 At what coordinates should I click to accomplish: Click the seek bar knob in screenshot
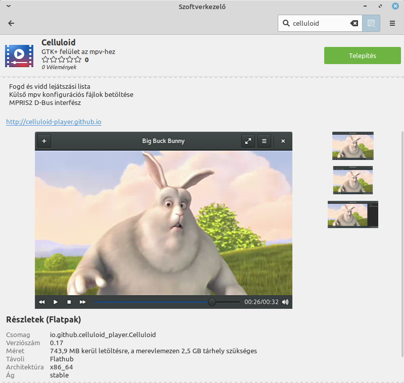(212, 302)
